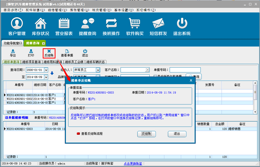Switch to the 维修项目查询 tab
Viewport: 260px width, 167px height.
[x=31, y=62]
